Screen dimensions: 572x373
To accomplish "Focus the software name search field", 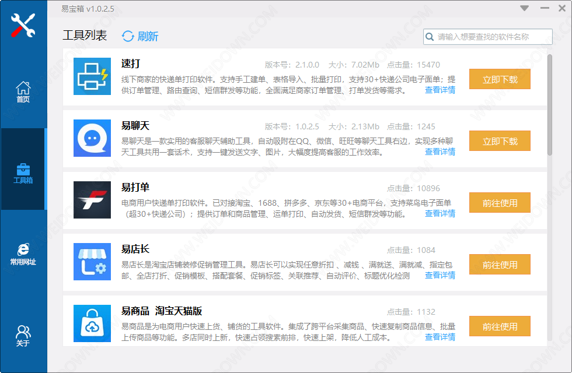I will point(488,37).
